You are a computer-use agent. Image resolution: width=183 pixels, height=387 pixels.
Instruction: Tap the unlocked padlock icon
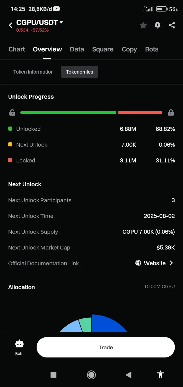(12, 113)
